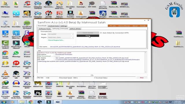Screen dimensions: 185x104
Task: Open the Check Region Info link
Action: point(56,40)
